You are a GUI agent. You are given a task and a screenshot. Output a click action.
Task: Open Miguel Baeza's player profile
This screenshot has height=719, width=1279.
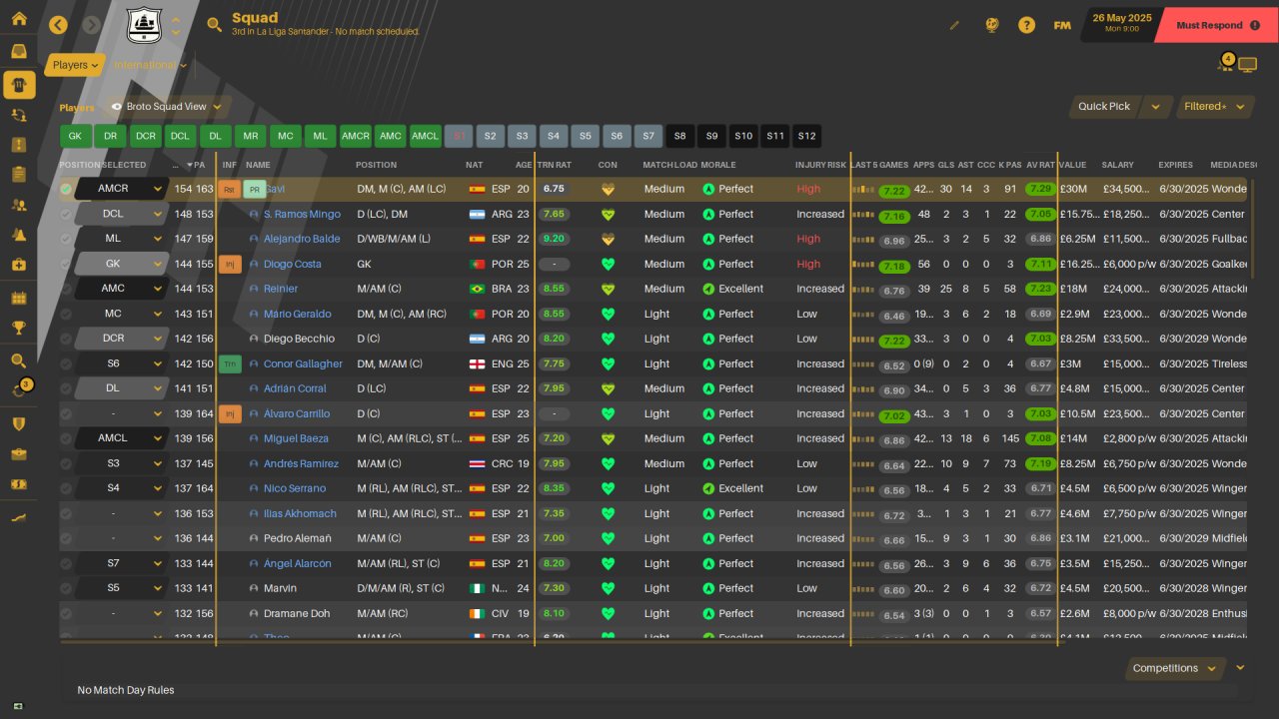(x=298, y=438)
